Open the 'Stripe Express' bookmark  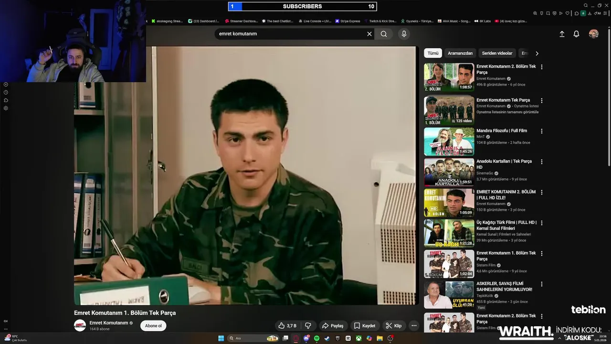point(348,21)
